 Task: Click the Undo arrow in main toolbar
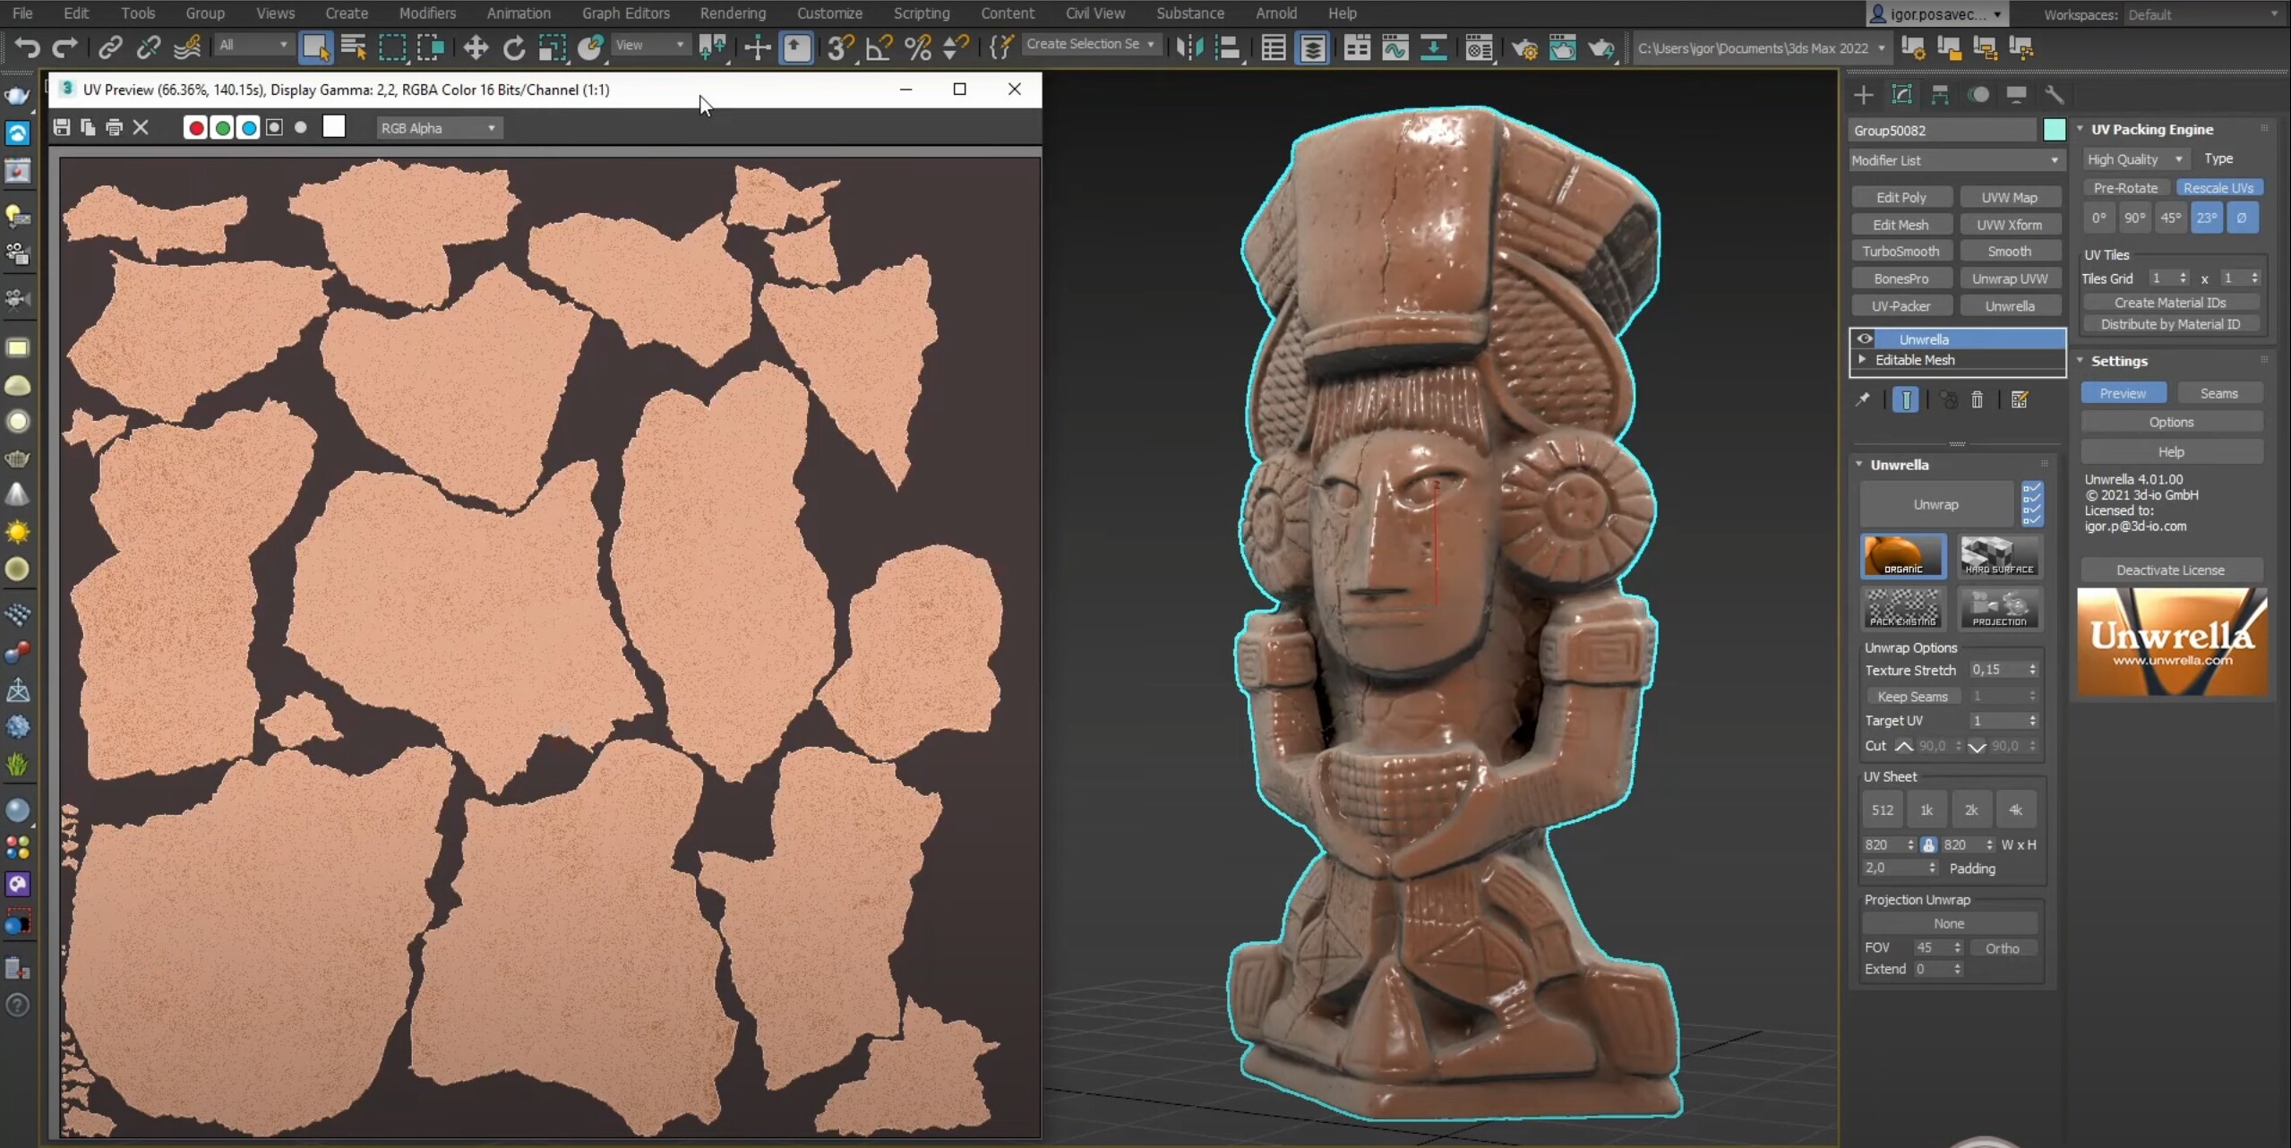coord(27,47)
